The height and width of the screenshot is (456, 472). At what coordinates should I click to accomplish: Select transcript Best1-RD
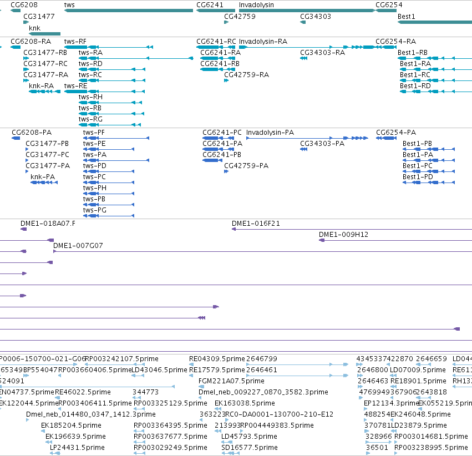[436, 92]
